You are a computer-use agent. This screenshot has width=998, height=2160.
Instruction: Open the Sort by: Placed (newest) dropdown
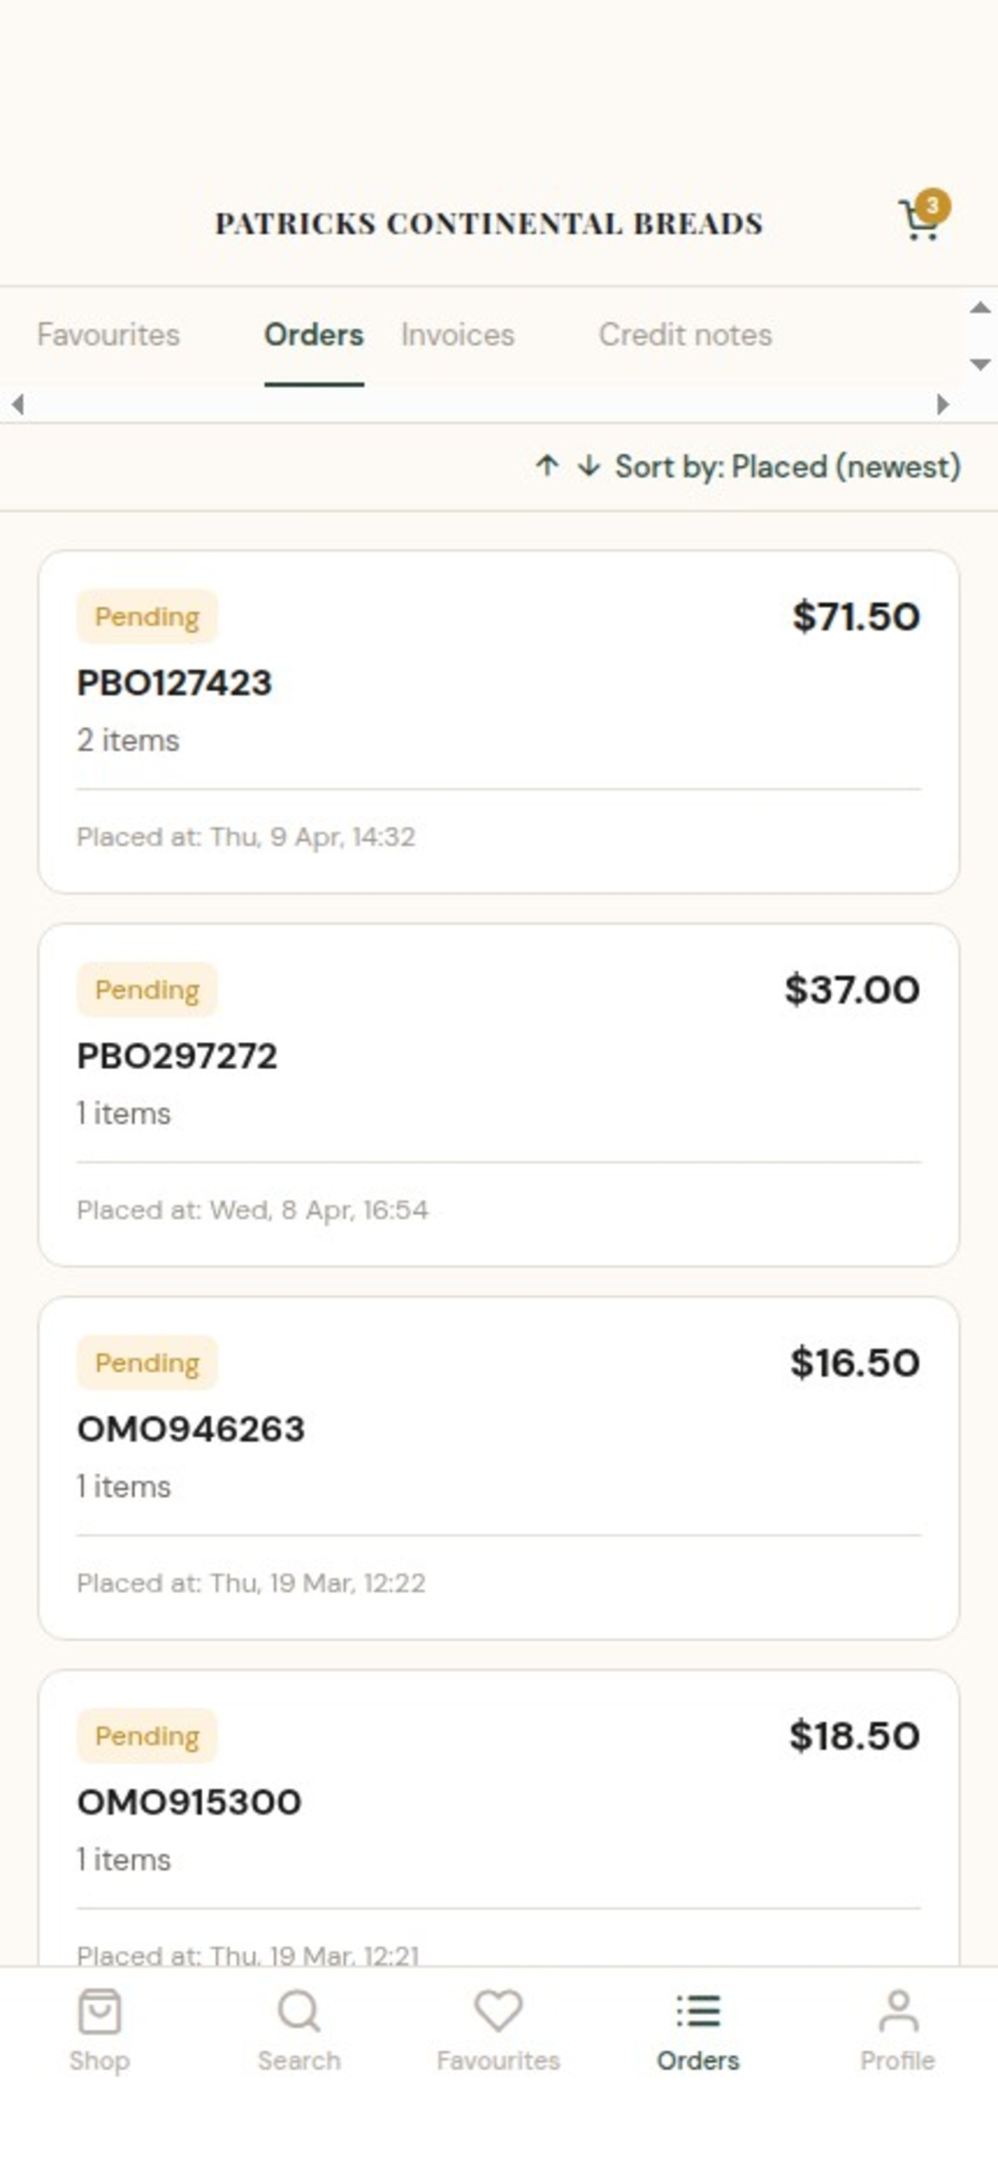748,467
